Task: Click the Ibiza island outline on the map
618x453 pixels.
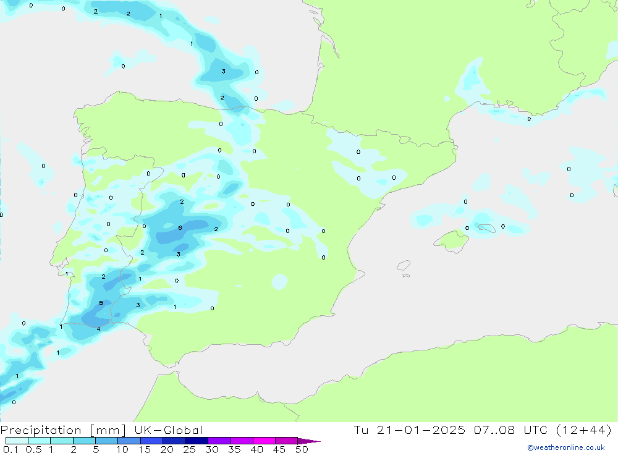Action: tap(404, 266)
